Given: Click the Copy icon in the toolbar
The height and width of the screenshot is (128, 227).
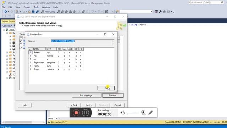Looking at the screenshot, I should pyautogui.click(x=83, y=12).
